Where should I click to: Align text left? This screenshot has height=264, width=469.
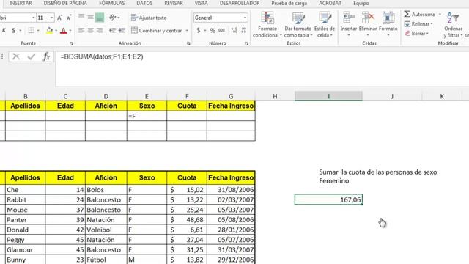pos(81,31)
